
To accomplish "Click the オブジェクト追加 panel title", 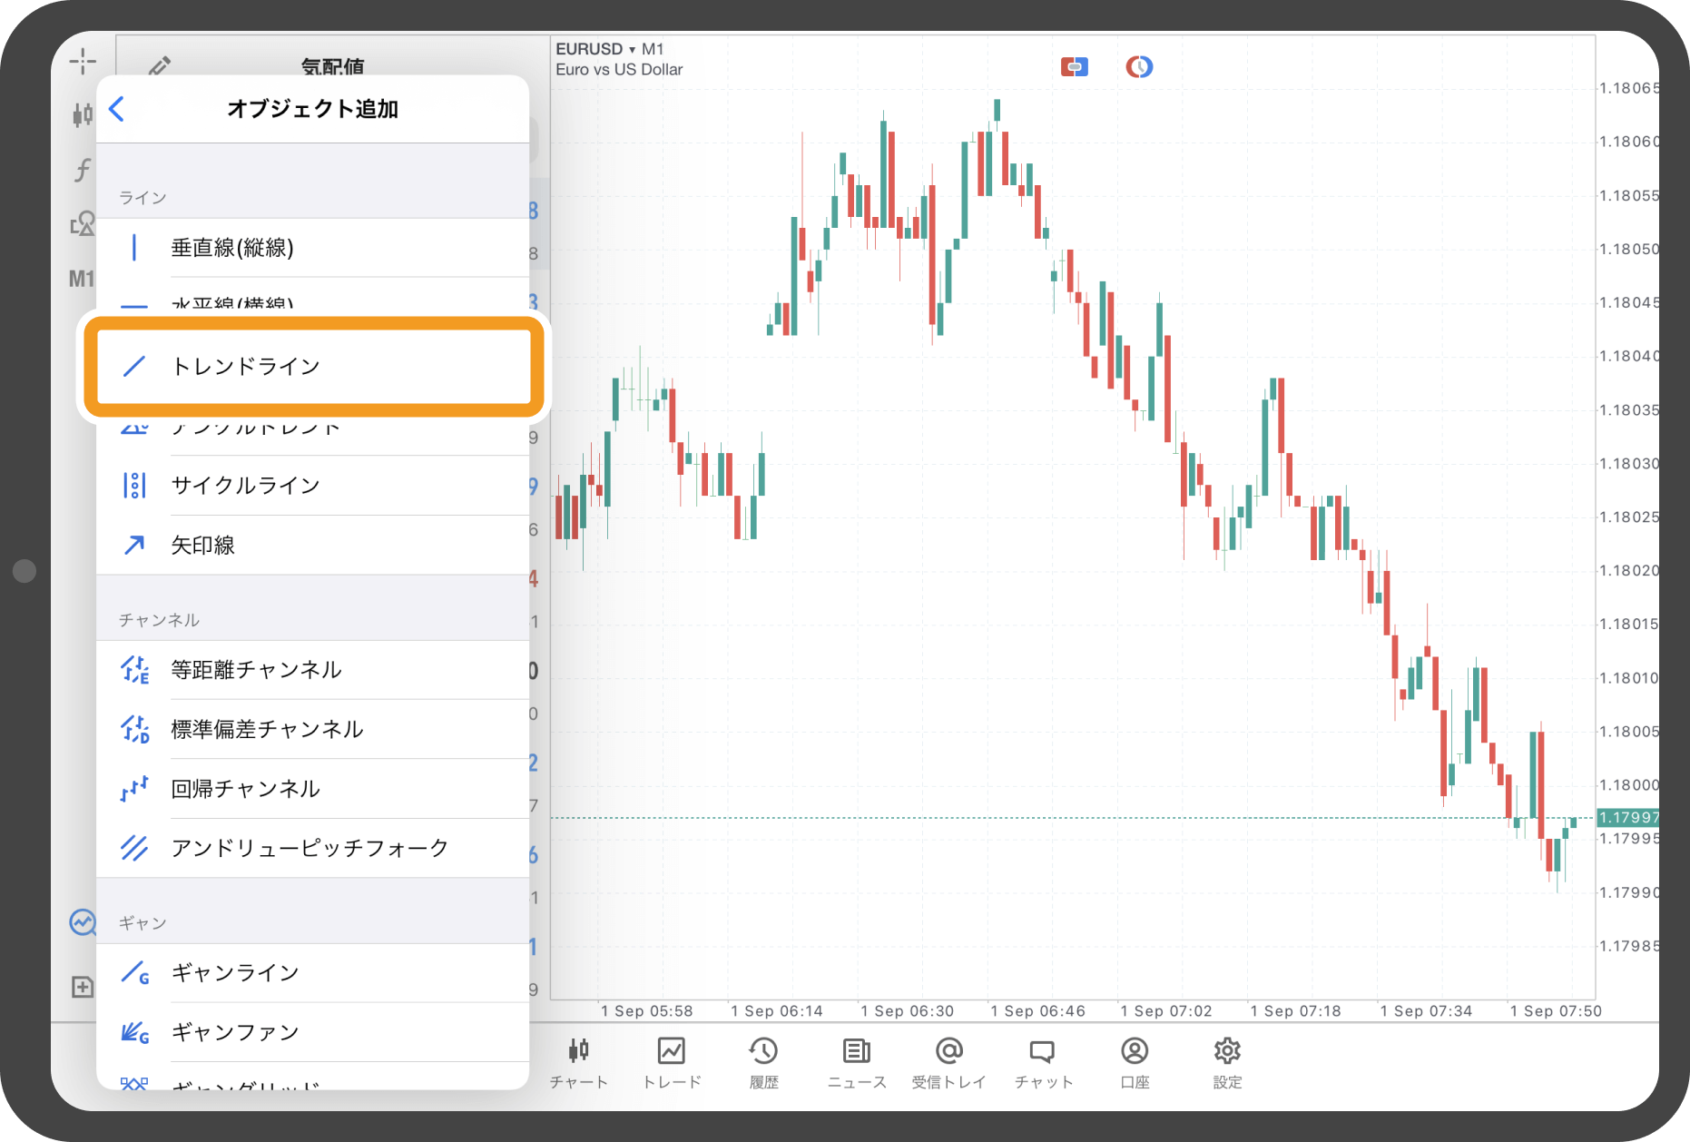I will (312, 109).
